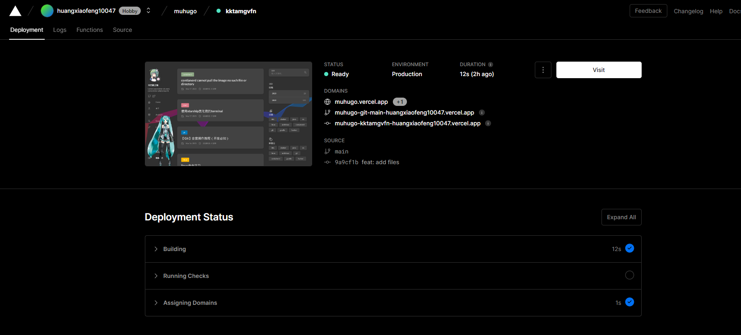The image size is (741, 335).
Task: Open the huangxiaofeng10047 account avatar
Action: 47,11
